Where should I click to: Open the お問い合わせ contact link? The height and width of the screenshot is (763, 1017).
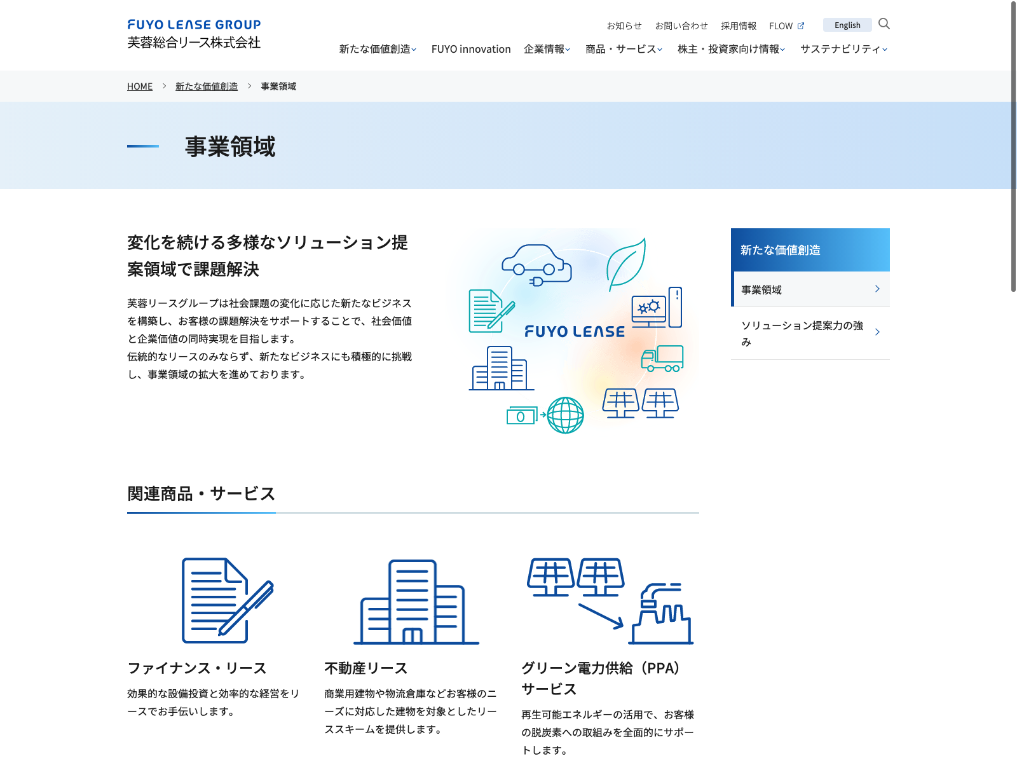click(x=681, y=26)
